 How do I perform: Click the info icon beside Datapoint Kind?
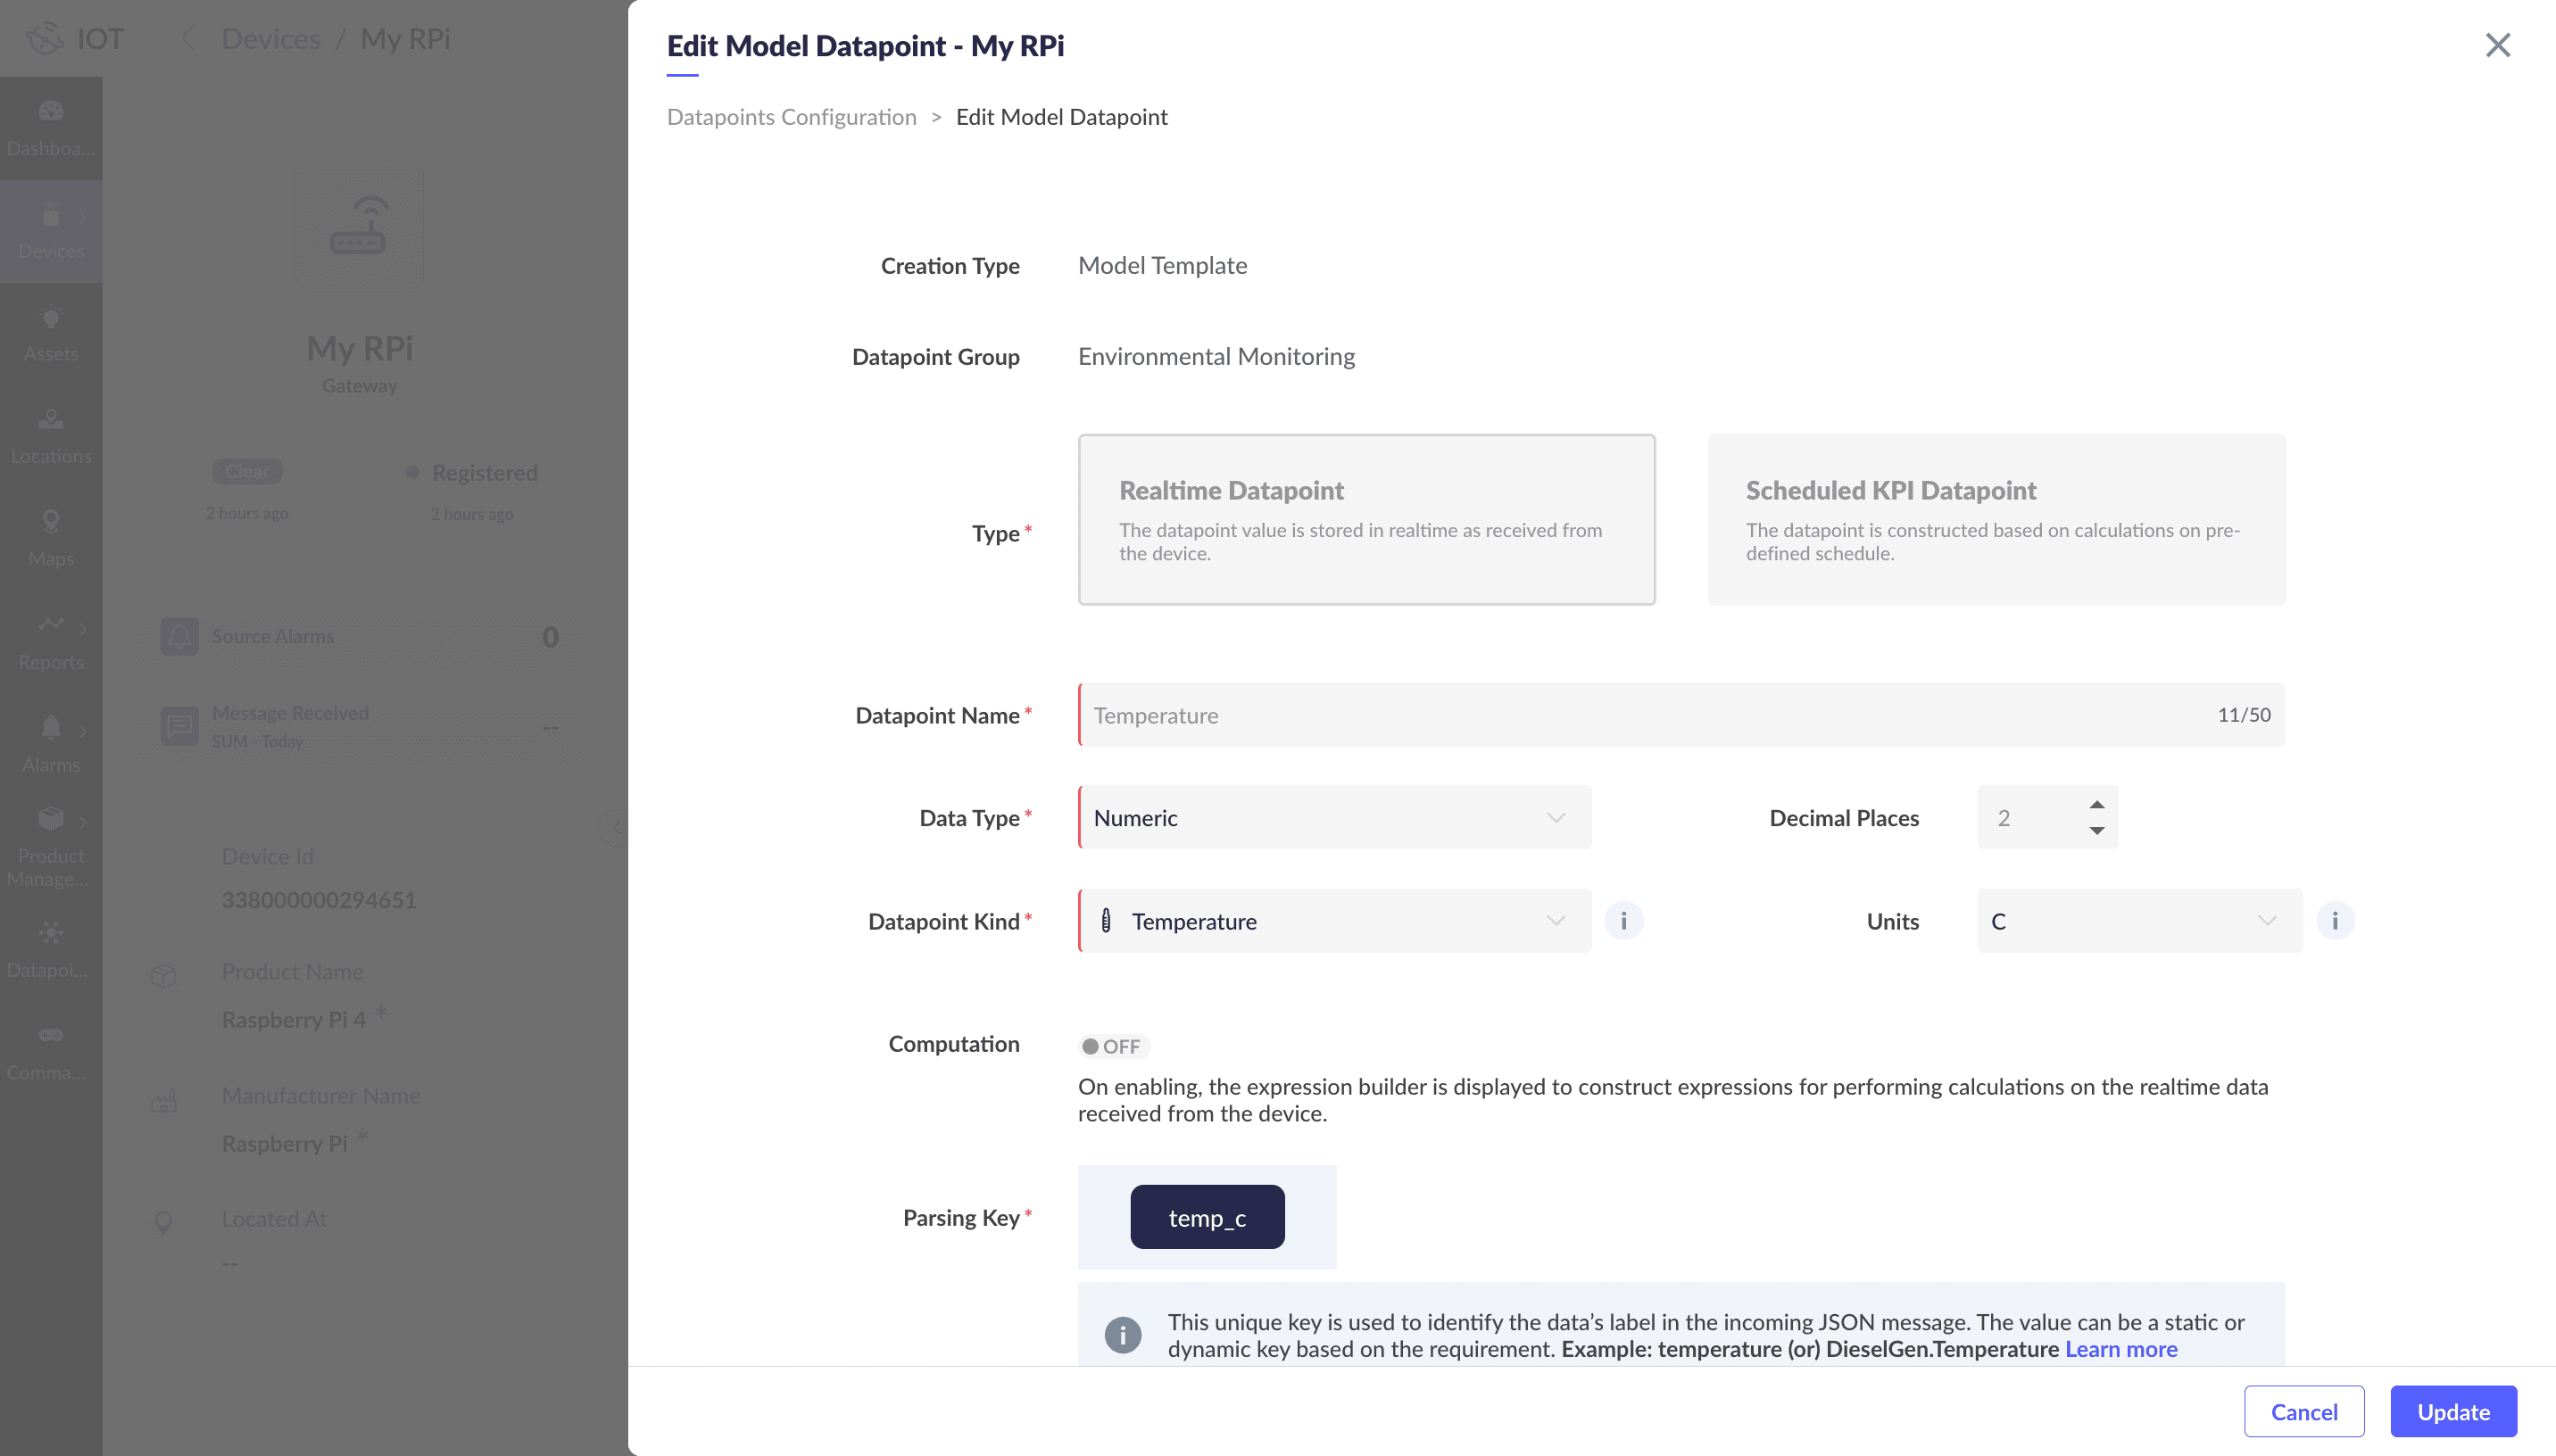tap(1623, 920)
